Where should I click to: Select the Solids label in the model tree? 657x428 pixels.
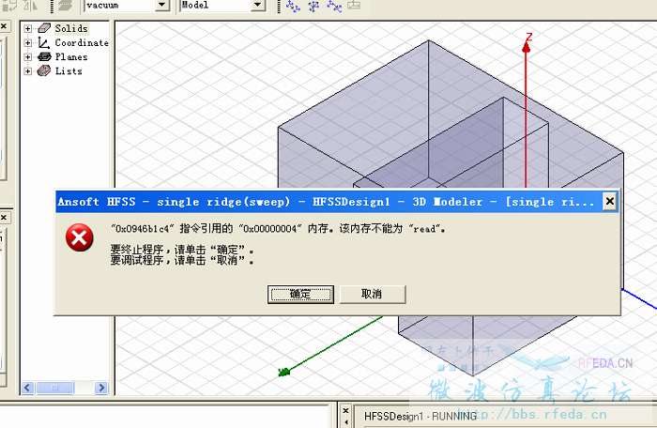point(71,28)
